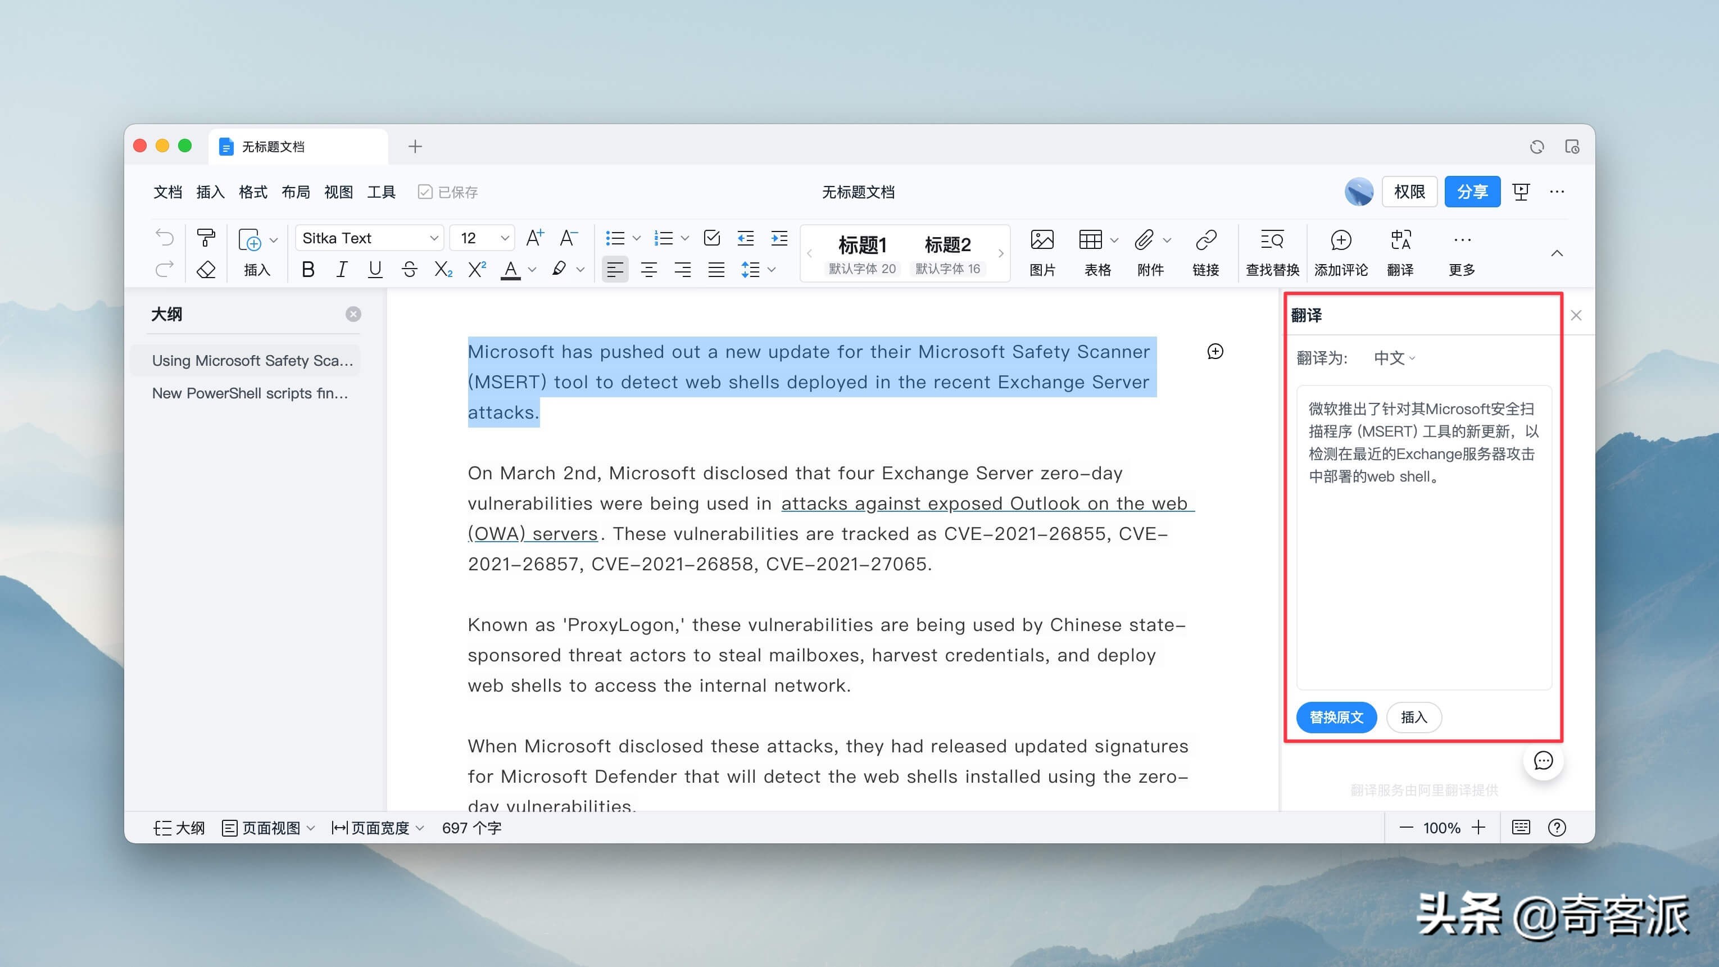This screenshot has height=967, width=1719.
Task: Open the 格式 menu
Action: 253,192
